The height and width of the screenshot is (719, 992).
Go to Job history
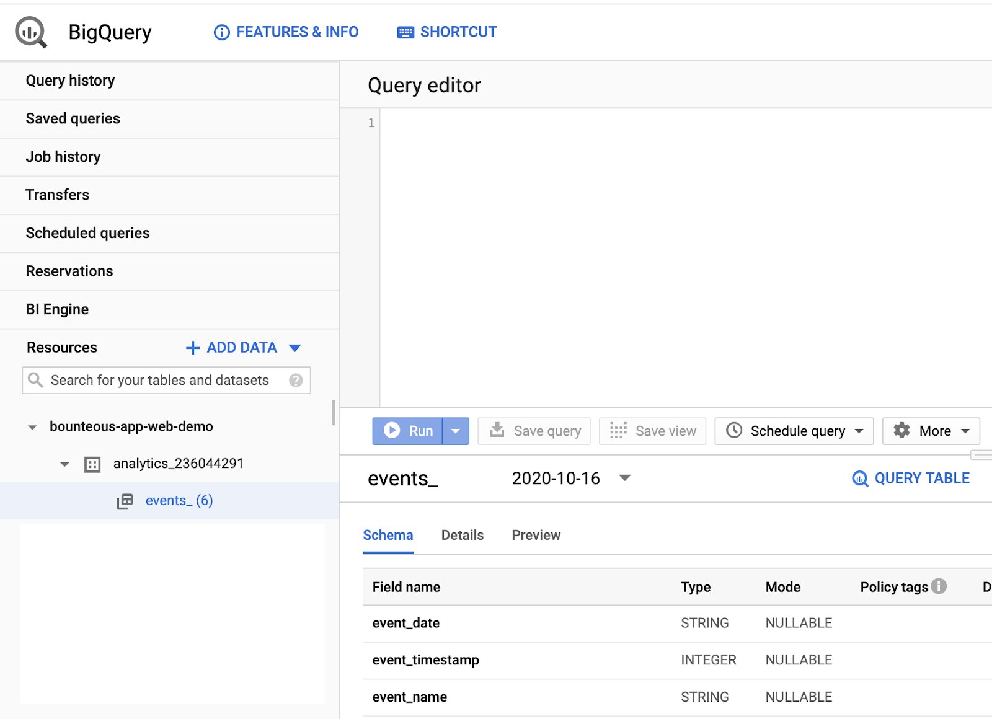169,157
